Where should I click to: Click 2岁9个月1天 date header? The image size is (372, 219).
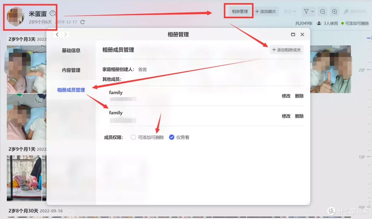tap(22, 149)
